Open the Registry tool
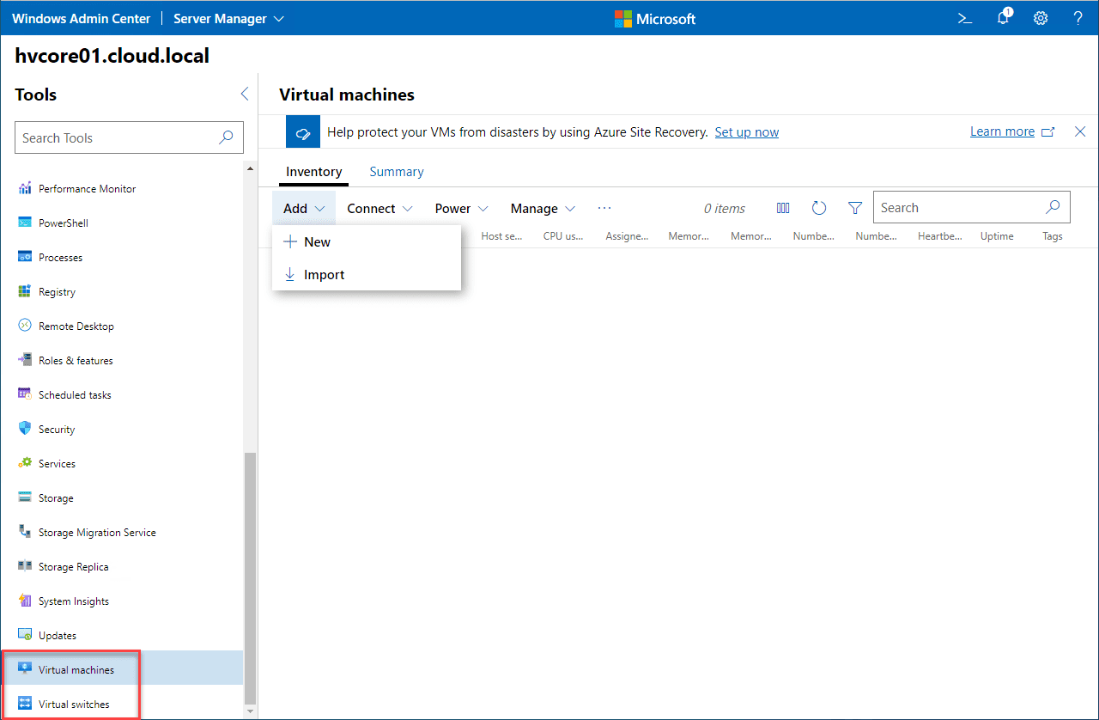The height and width of the screenshot is (720, 1099). tap(122, 292)
